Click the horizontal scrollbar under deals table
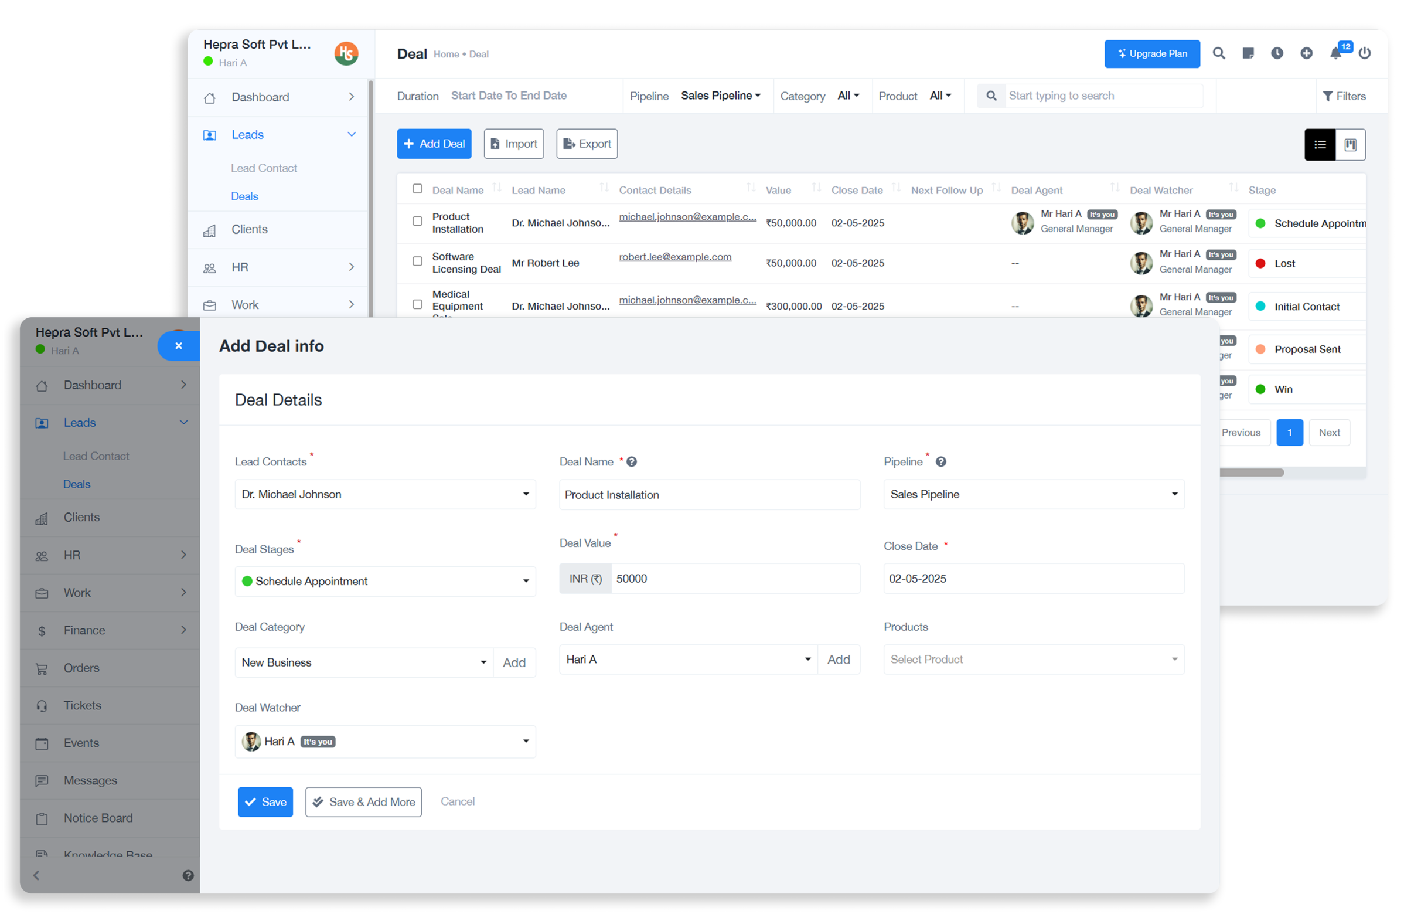Screen dimensions: 1404x921 [1250, 473]
